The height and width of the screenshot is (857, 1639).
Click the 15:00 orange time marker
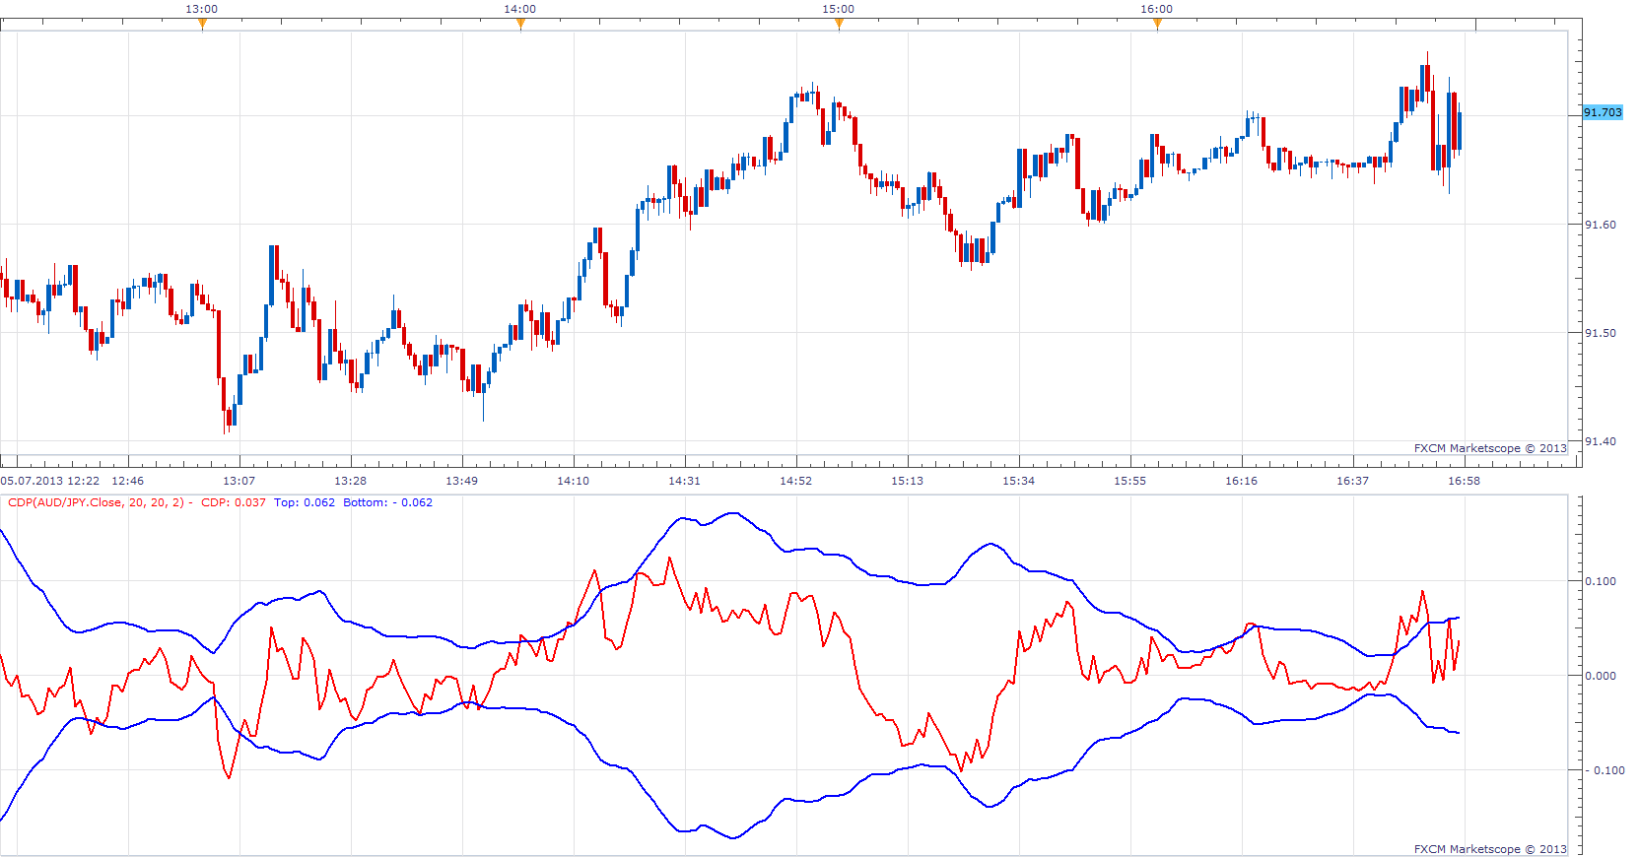coord(839,25)
